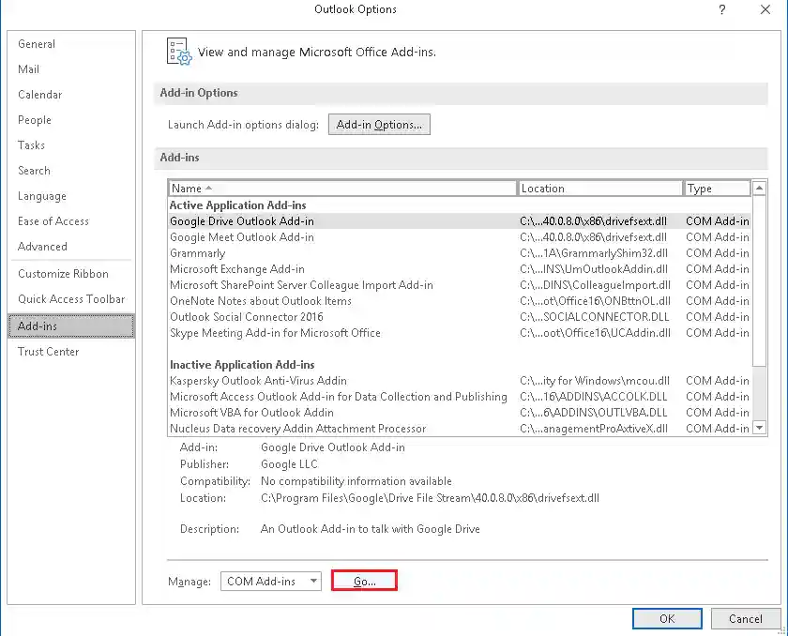This screenshot has height=636, width=788.
Task: Click the Add-ins settings gear icon
Action: pyautogui.click(x=179, y=52)
